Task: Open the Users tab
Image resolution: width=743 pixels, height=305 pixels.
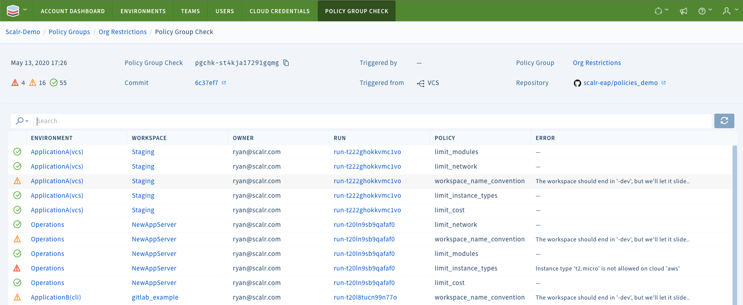Action: click(225, 11)
